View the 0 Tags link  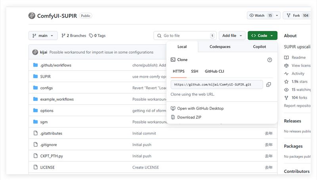click(97, 36)
